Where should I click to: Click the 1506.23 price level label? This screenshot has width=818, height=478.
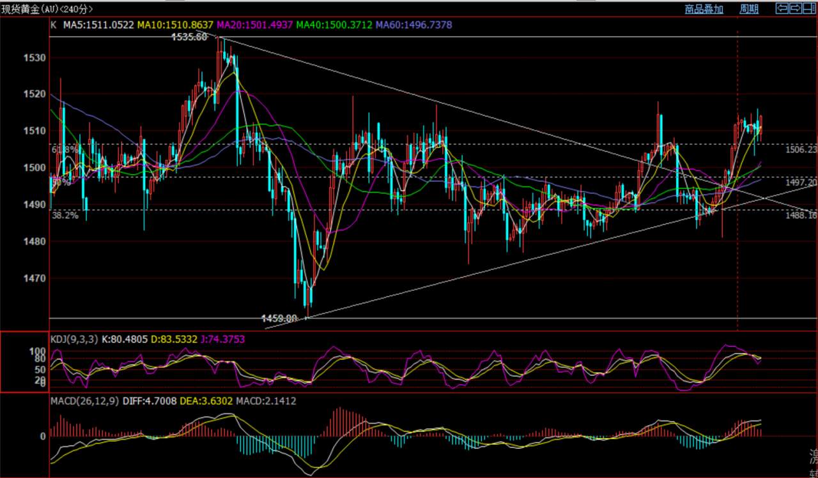point(801,149)
